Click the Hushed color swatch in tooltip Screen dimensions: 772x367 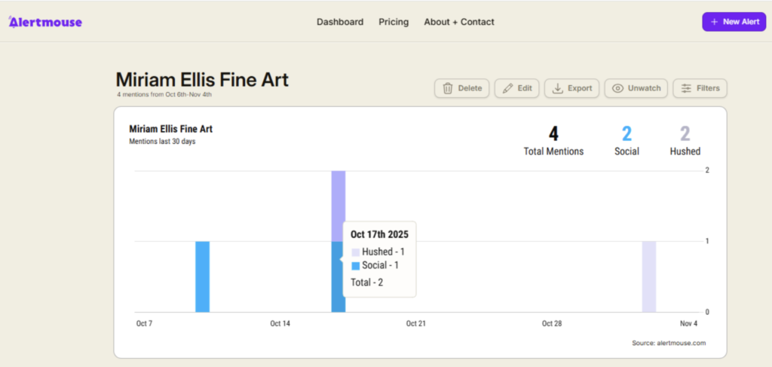[355, 252]
